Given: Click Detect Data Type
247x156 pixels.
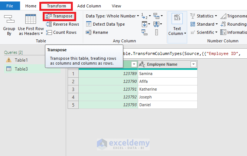Looking at the screenshot, I should pyautogui.click(x=105, y=24).
